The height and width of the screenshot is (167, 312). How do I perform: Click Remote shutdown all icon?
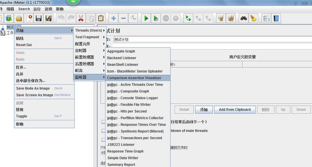pos(208,18)
